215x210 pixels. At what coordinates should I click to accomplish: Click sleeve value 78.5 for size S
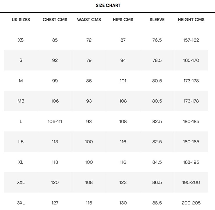[157, 60]
